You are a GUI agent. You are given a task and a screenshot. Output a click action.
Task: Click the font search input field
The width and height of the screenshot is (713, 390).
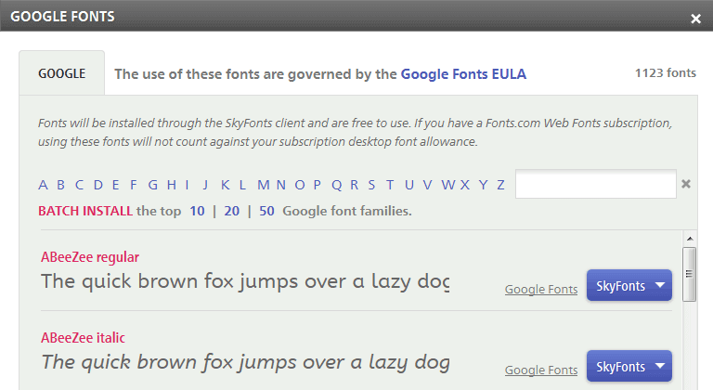596,184
